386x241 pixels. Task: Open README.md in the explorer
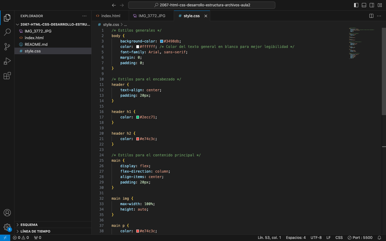(53, 44)
